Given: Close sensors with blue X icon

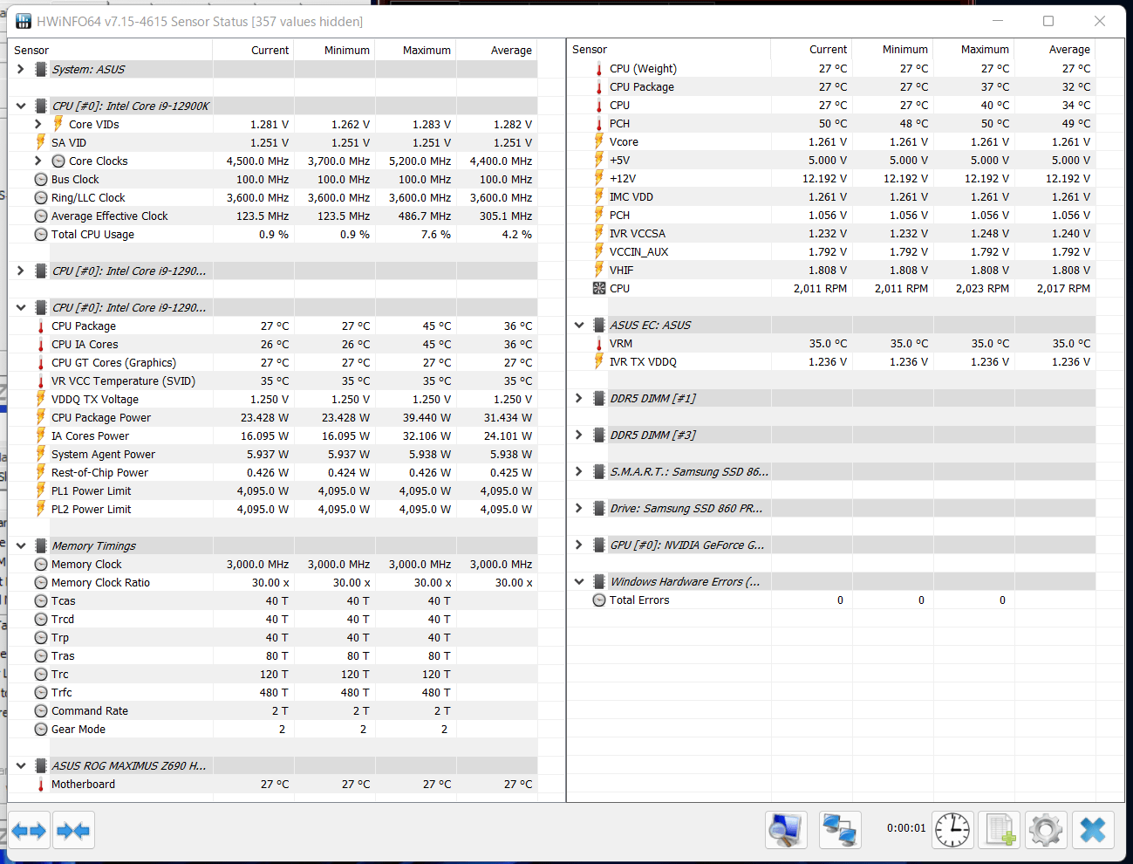Looking at the screenshot, I should [x=1093, y=830].
